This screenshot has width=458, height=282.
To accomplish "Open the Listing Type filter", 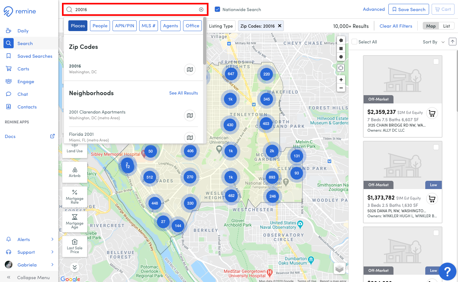I will click(x=221, y=26).
